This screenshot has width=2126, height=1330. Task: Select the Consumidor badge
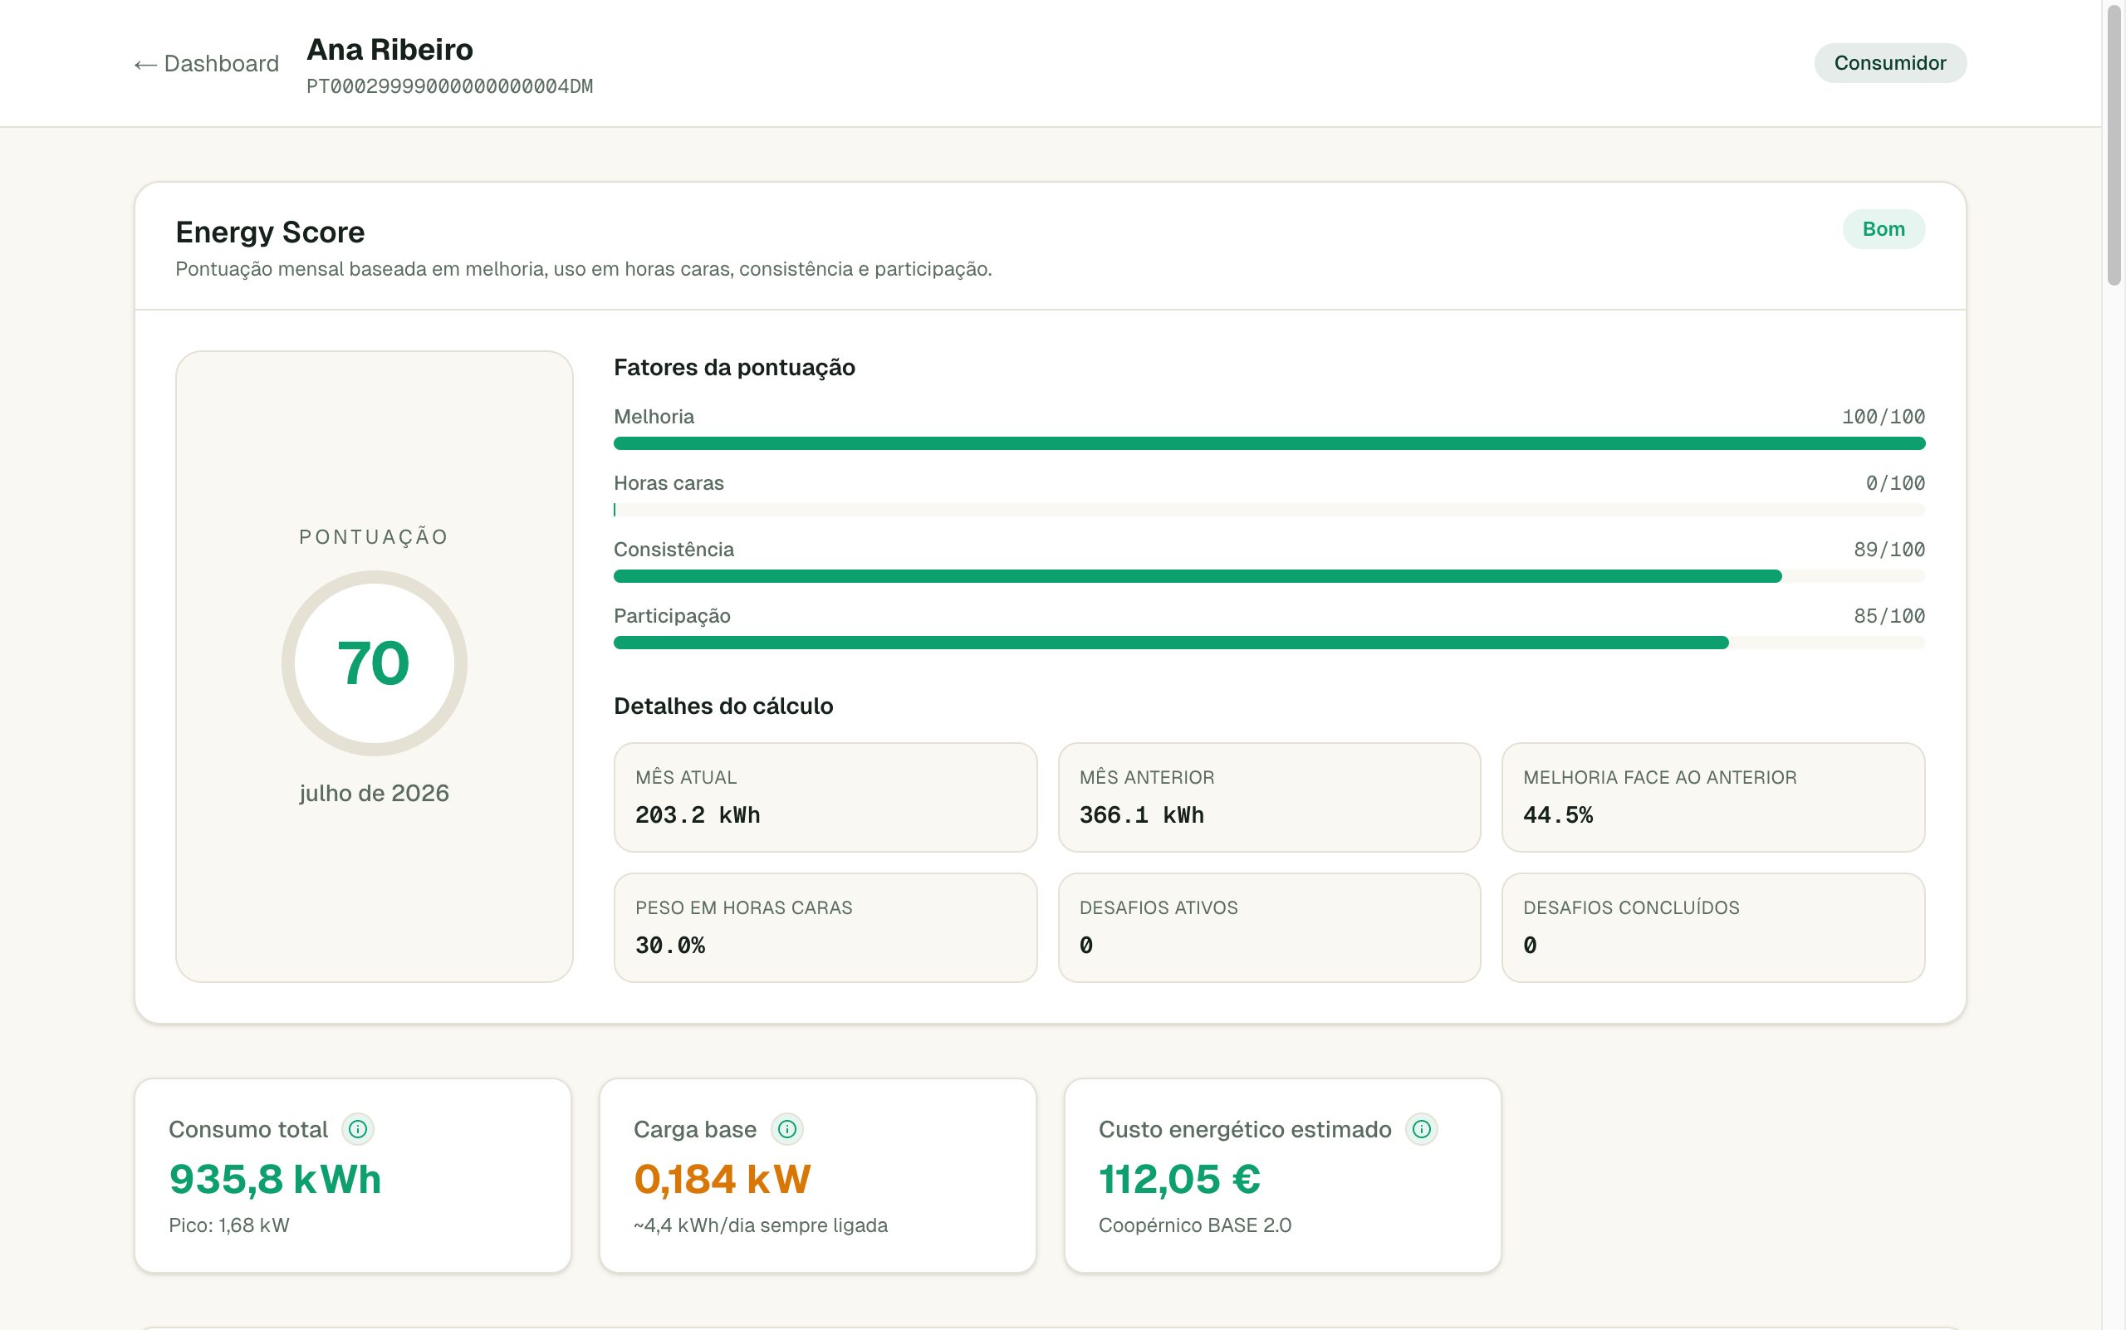tap(1889, 63)
